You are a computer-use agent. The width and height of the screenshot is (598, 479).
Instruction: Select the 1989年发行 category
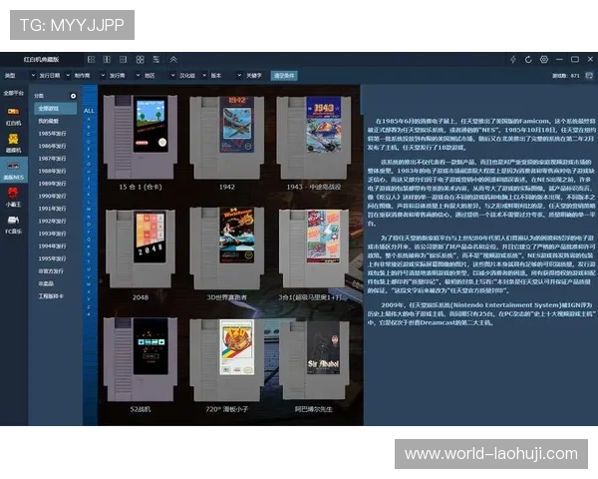coord(52,184)
